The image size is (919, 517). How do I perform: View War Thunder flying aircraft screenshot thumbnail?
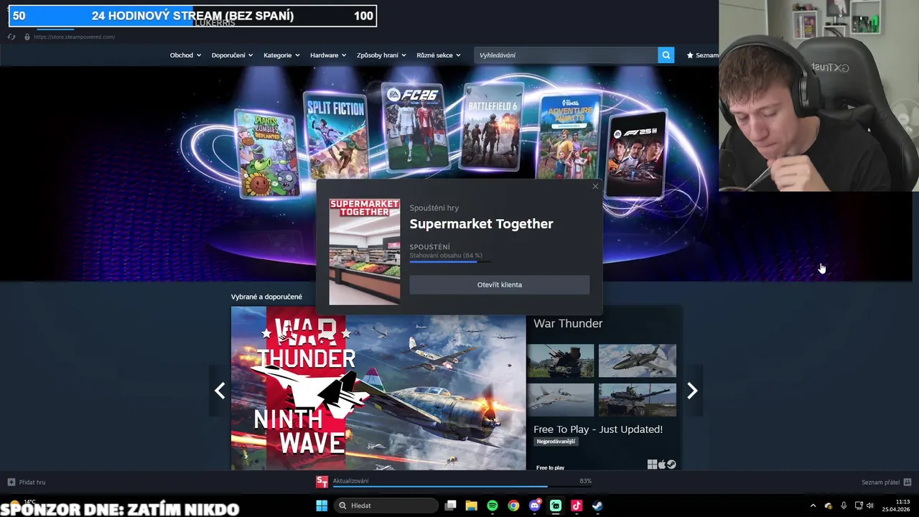561,400
